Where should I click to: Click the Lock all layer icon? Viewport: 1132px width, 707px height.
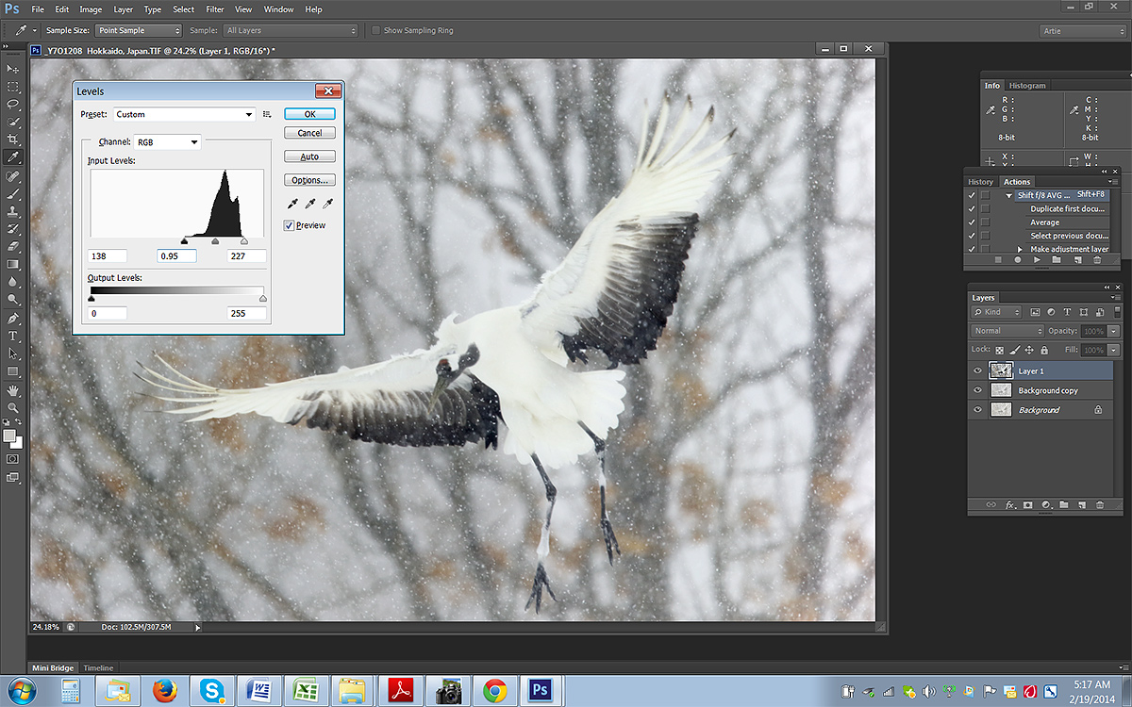point(1044,350)
